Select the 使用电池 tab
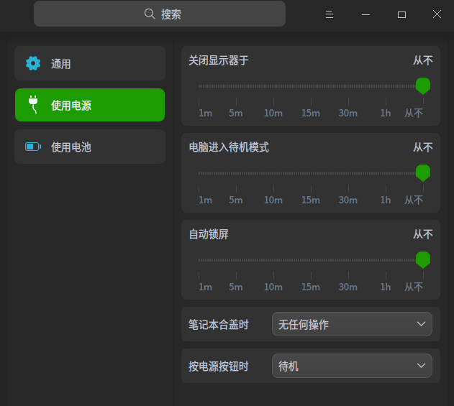Viewport: 454px width, 406px height. pyautogui.click(x=90, y=147)
